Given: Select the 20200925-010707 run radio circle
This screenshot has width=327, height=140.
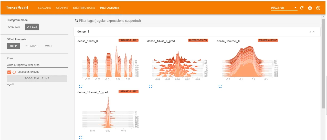Looking at the screenshot, I should [14, 72].
